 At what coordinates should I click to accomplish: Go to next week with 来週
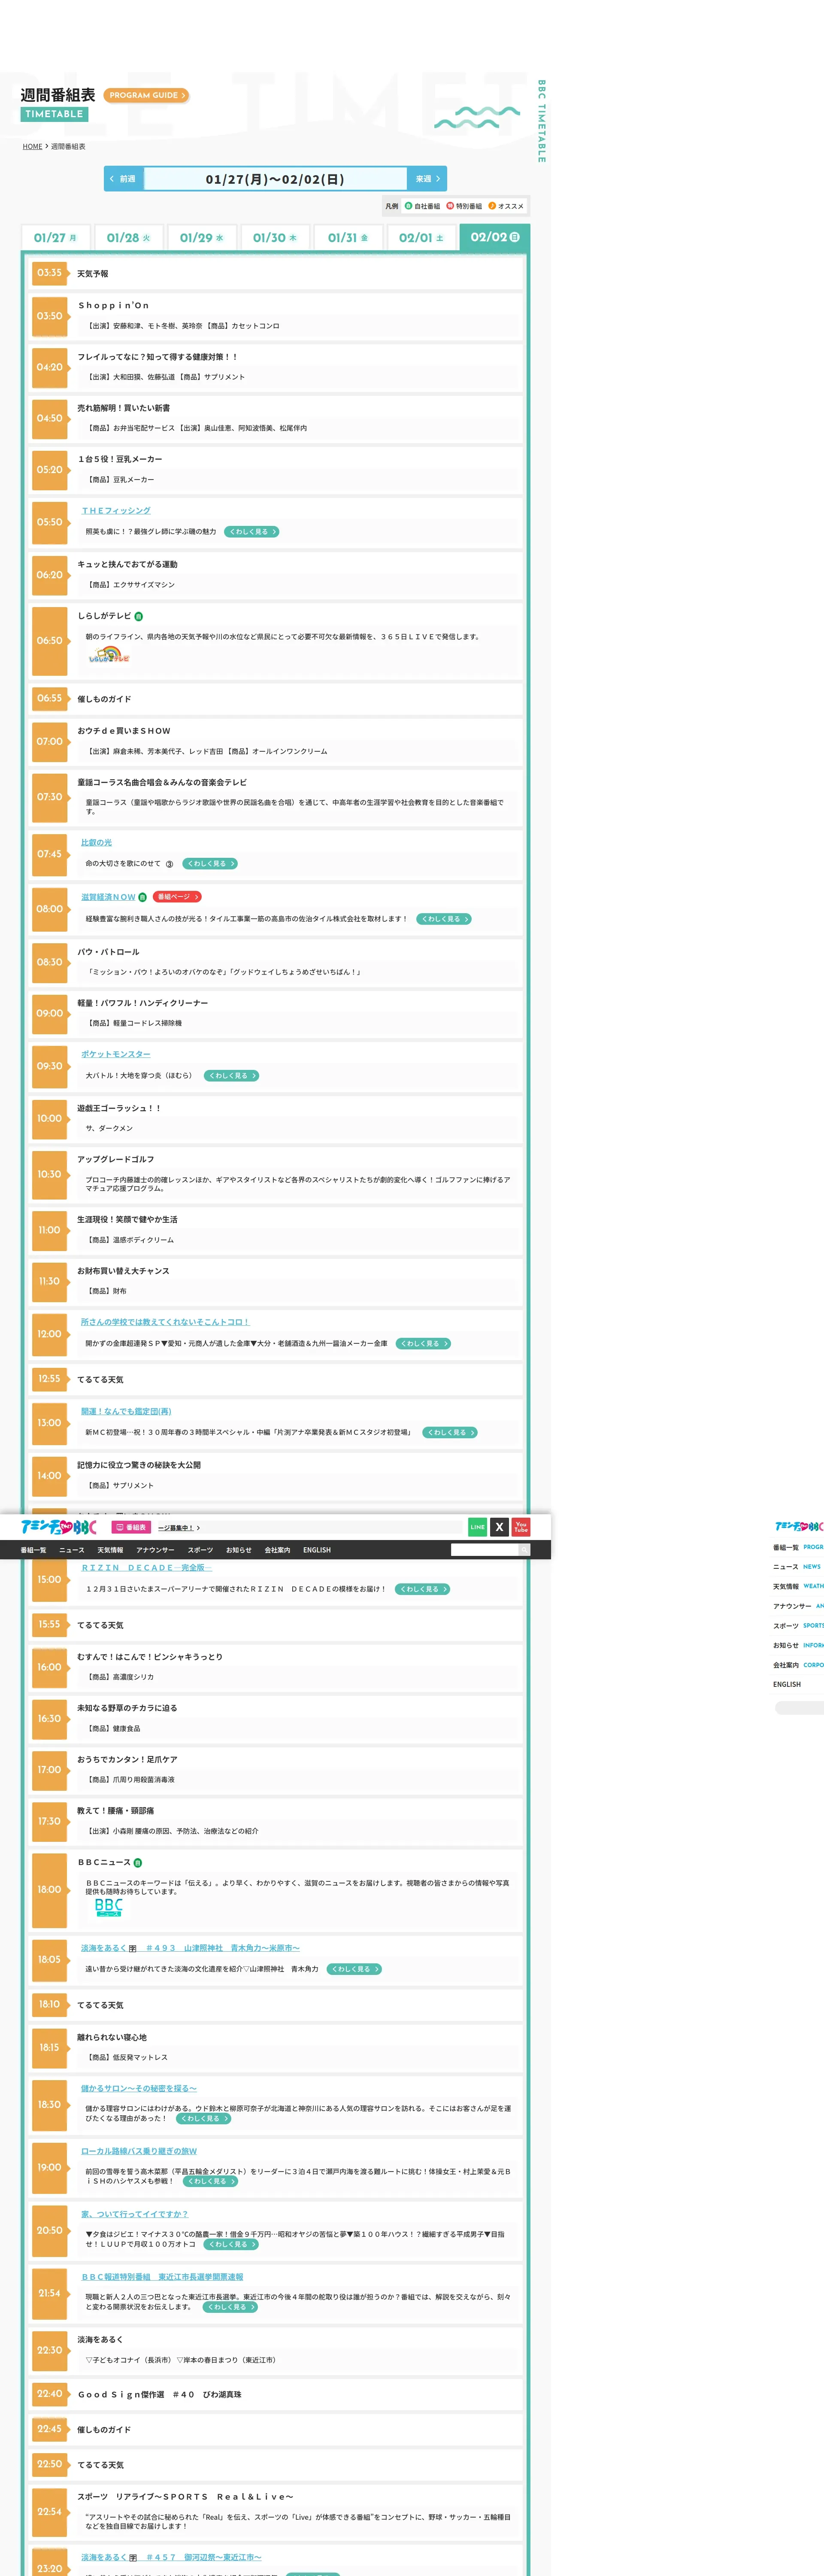point(427,179)
